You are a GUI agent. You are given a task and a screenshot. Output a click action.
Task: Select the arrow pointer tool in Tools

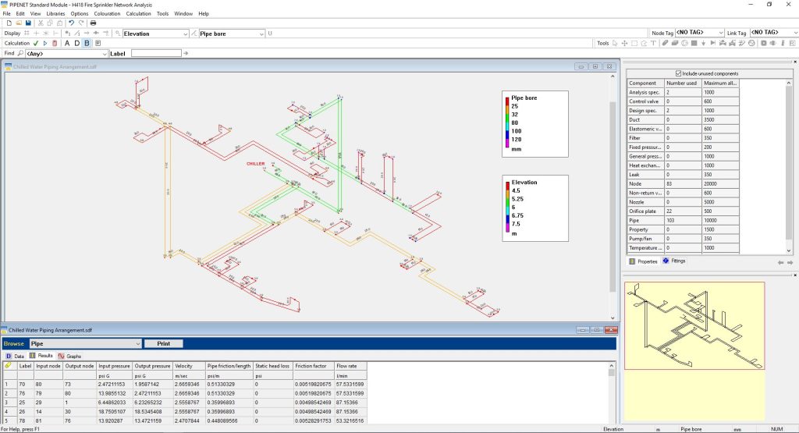tap(615, 43)
